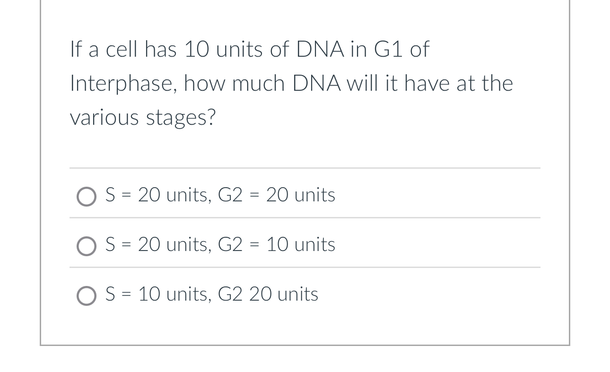Click the last answer row area
610x372 pixels.
[x=305, y=294]
